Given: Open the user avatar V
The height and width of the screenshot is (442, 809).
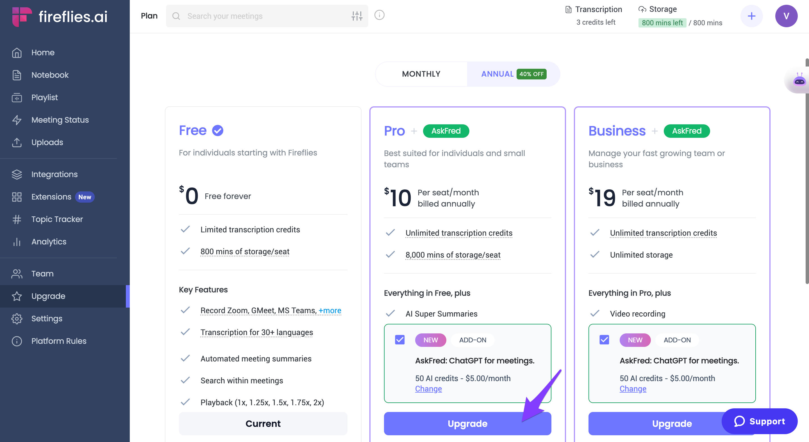Looking at the screenshot, I should [x=786, y=16].
